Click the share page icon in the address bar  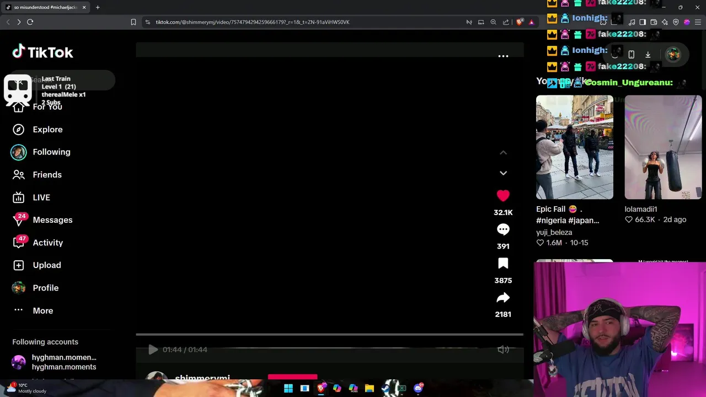pos(506,22)
